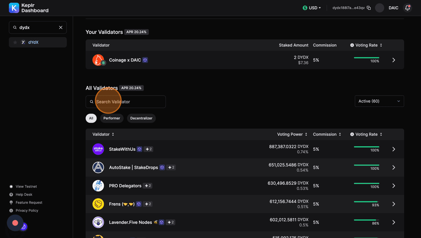Select the Decentralizer filter tab
The image size is (421, 238).
click(141, 118)
